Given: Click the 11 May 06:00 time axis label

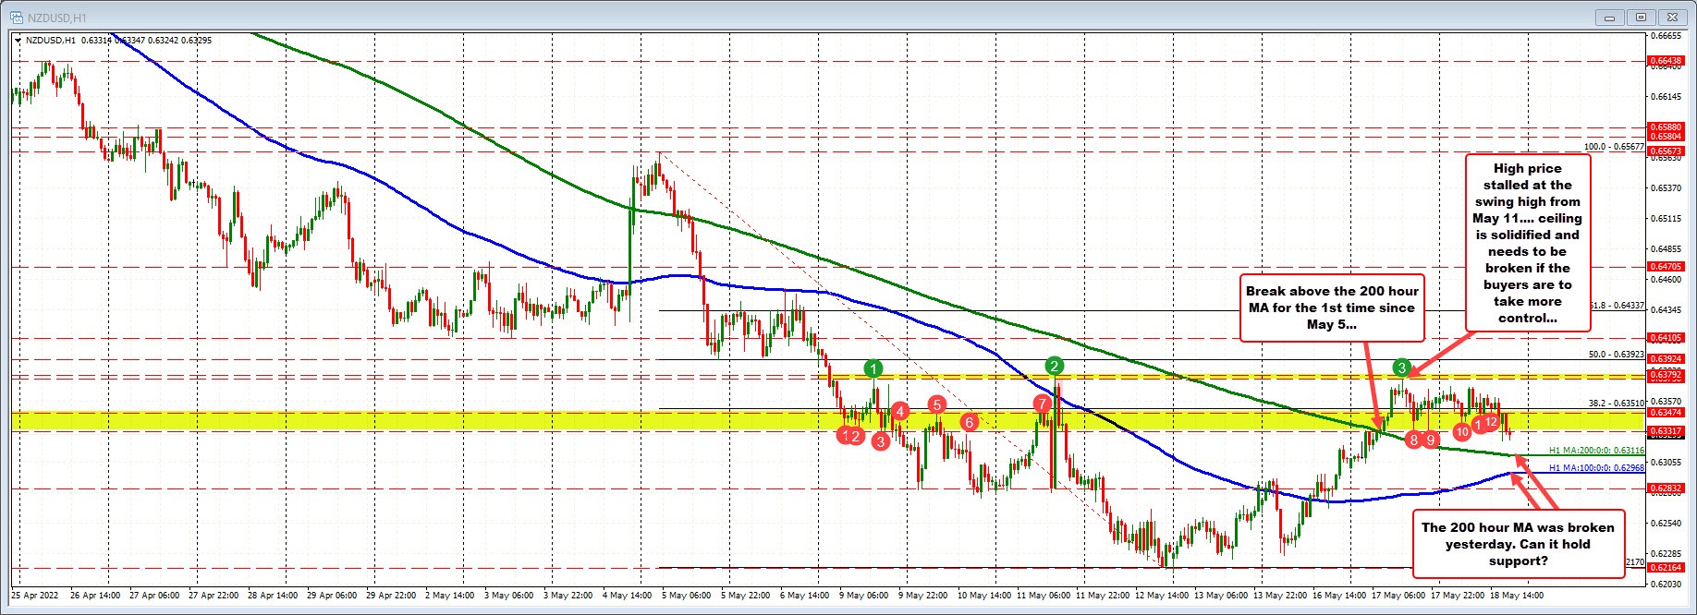Looking at the screenshot, I should coord(1044,596).
